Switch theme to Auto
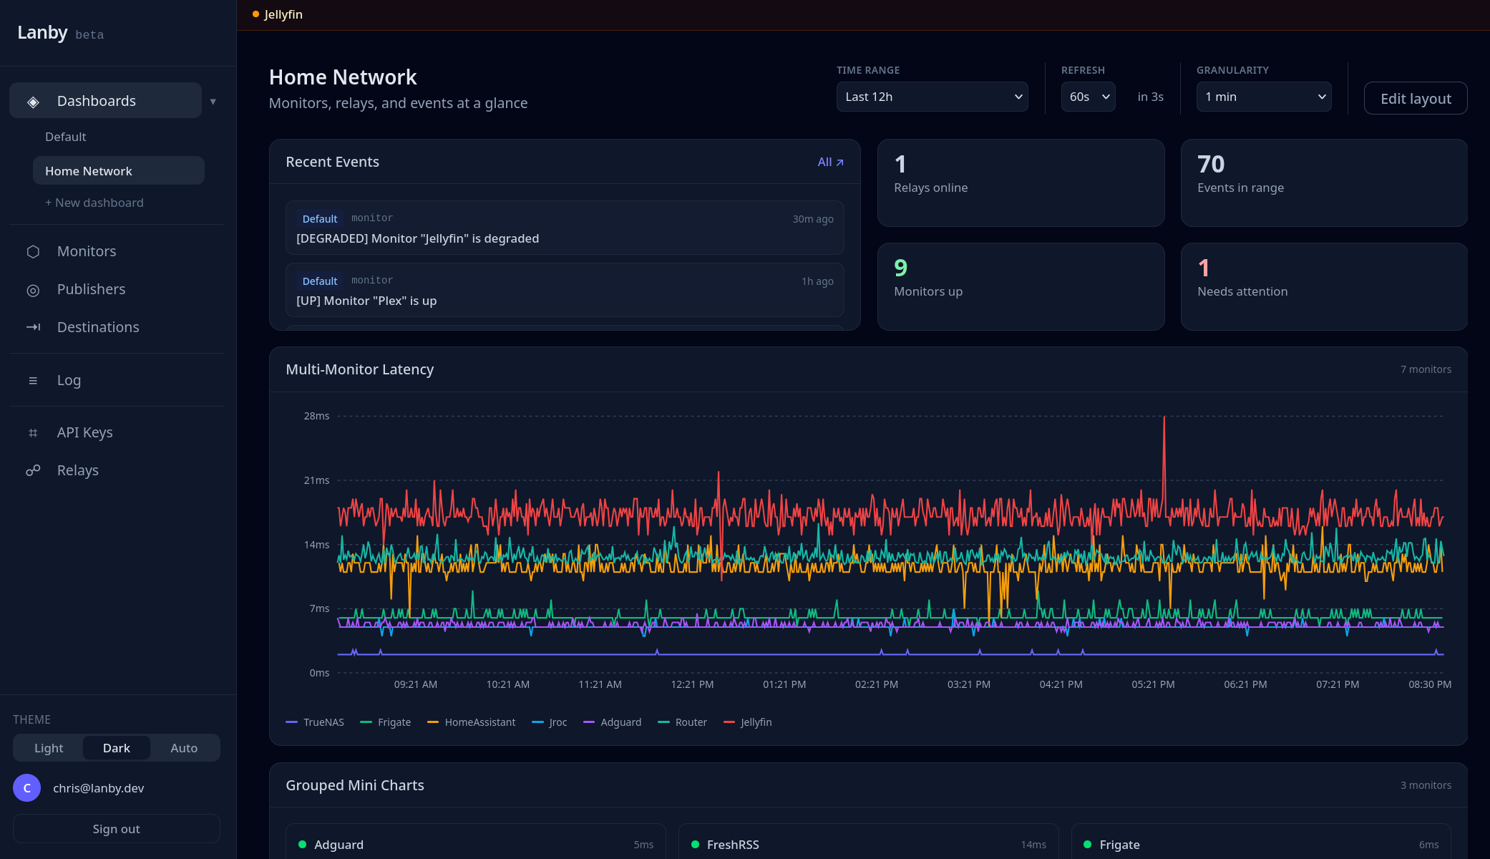The image size is (1490, 859). pyautogui.click(x=184, y=748)
